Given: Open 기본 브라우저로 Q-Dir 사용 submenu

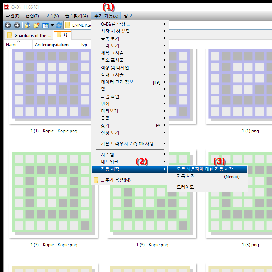Looking at the screenshot, I should point(130,144).
